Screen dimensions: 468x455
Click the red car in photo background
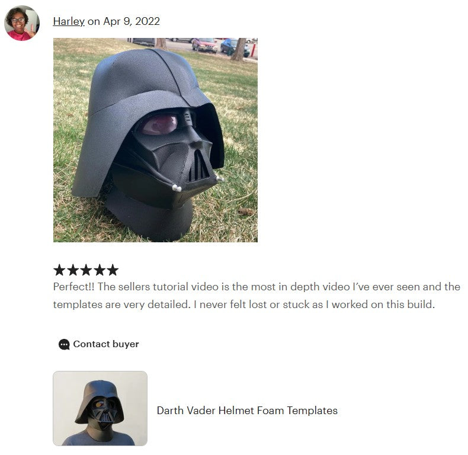click(x=205, y=45)
